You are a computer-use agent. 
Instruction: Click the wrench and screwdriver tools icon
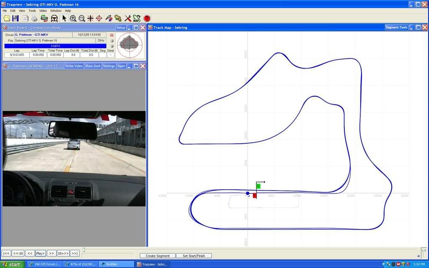coord(128,18)
